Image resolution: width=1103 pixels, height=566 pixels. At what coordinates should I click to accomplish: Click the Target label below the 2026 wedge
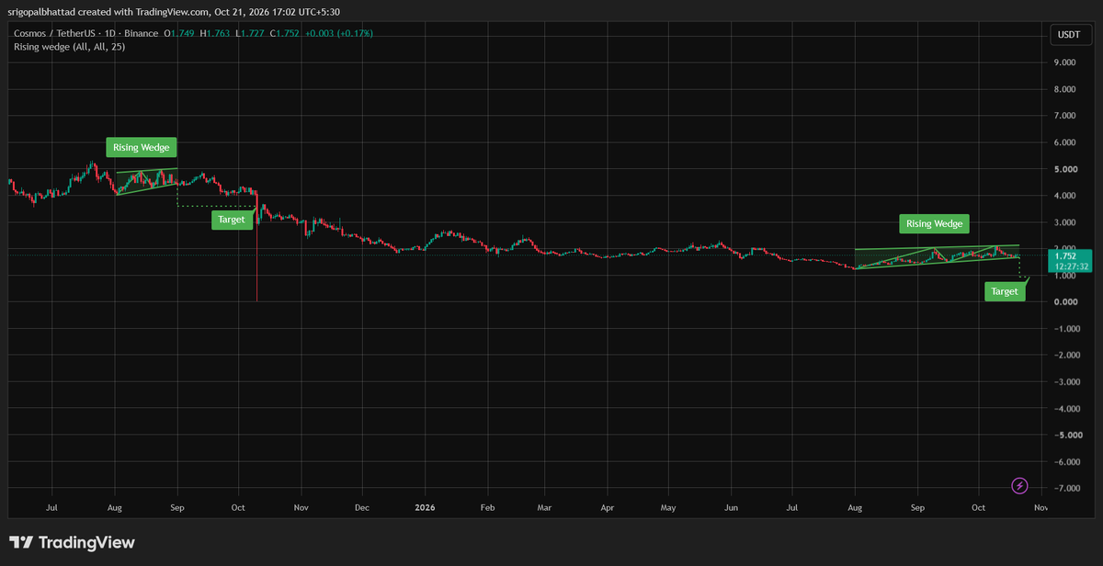[1005, 291]
